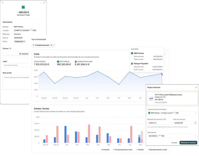The image size is (199, 156).
Task: Click the Loxam invoice thumbnail
Action: pyautogui.click(x=151, y=99)
